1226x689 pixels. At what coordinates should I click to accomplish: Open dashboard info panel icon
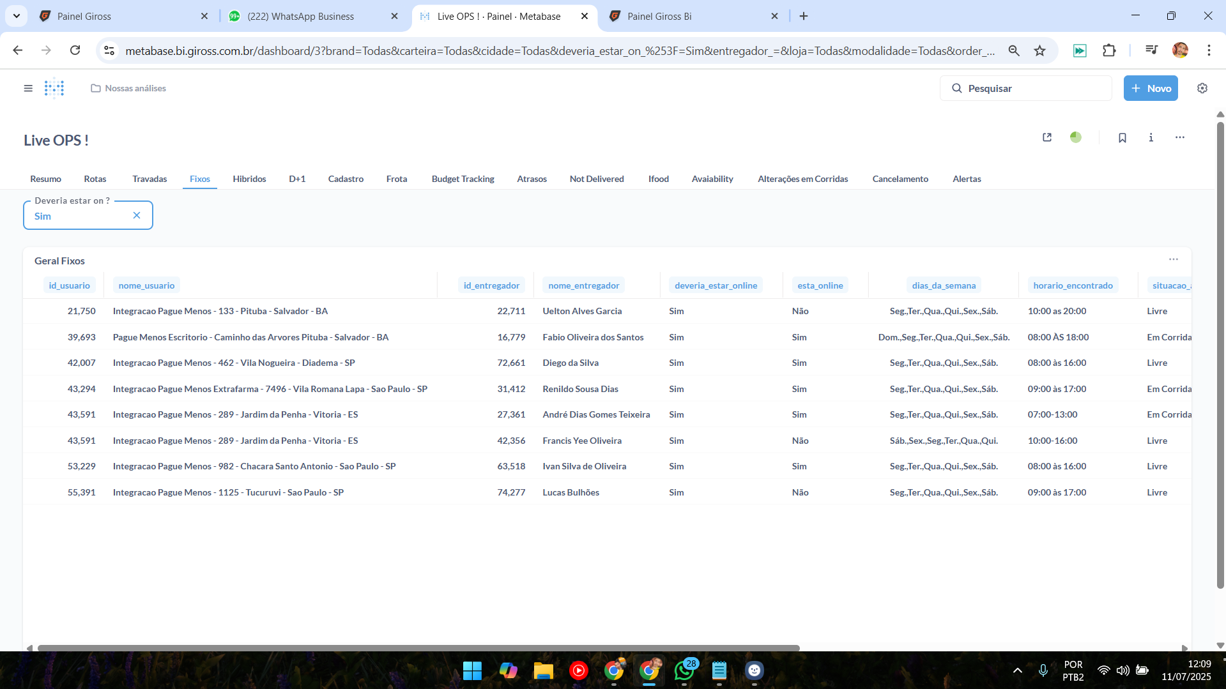pos(1151,137)
